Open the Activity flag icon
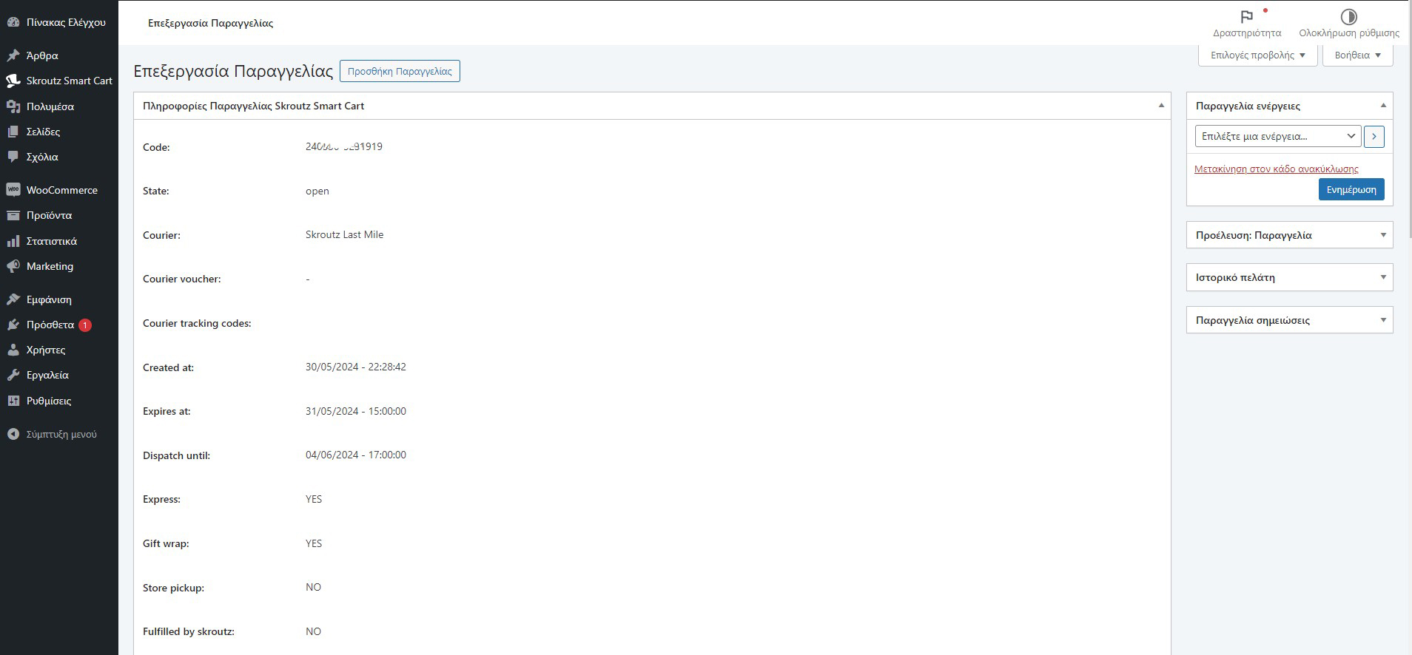The image size is (1412, 655). [1246, 17]
